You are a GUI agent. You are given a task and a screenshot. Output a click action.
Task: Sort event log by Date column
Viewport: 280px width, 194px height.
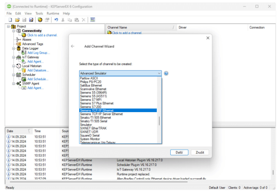pos(19,131)
